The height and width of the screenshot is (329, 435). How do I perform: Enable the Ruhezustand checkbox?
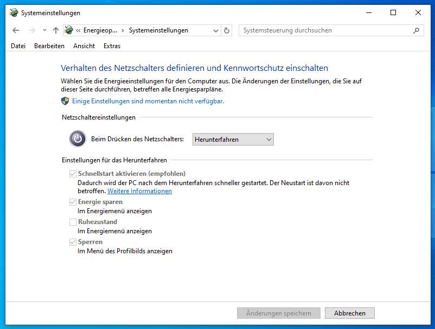[x=73, y=222]
